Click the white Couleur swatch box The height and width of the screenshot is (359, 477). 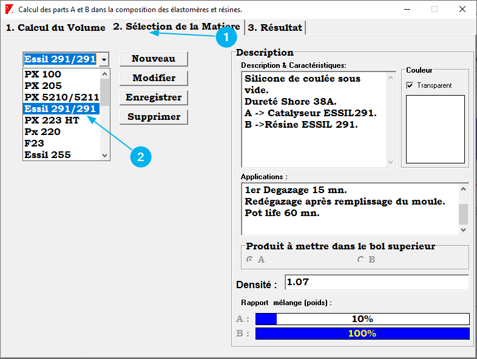435,130
